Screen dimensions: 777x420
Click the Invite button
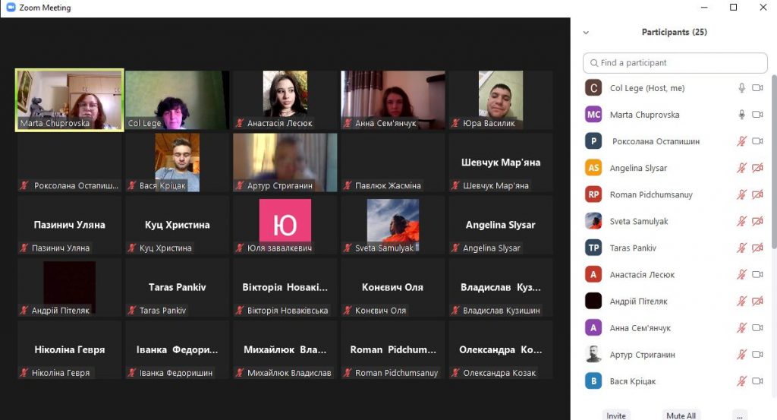tap(616, 415)
